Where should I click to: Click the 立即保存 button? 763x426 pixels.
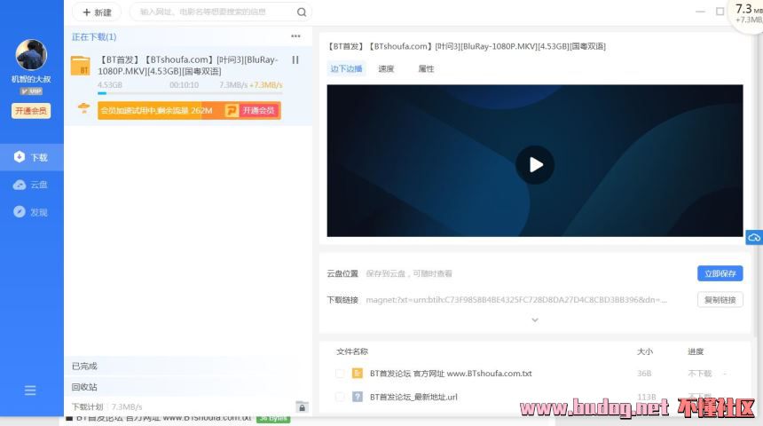720,273
